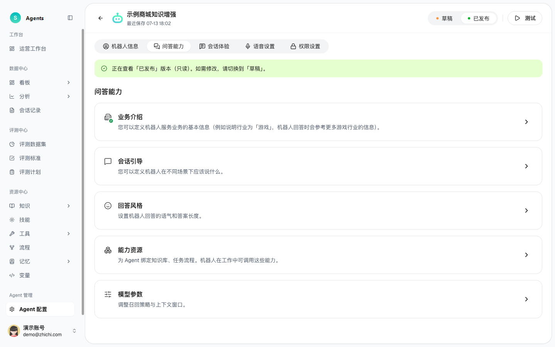The width and height of the screenshot is (555, 347).
Task: Click the 回答风格 card title
Action: click(130, 206)
